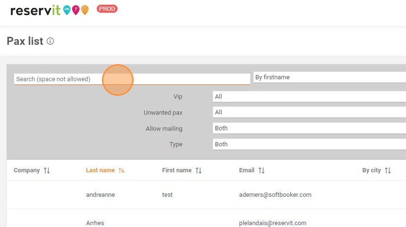Click the 'Allow mailing' filter label
Viewport: 406px width, 227px height.
coord(164,129)
